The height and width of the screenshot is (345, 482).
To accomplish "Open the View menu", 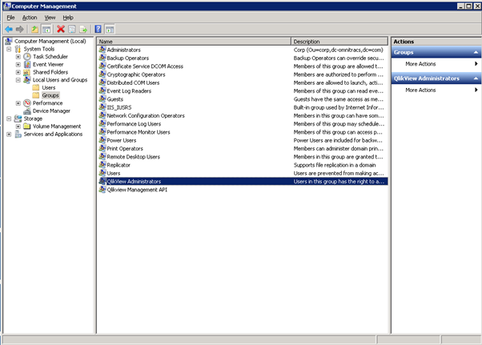I will [50, 18].
